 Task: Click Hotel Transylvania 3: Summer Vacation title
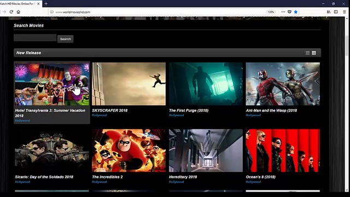[x=50, y=113]
